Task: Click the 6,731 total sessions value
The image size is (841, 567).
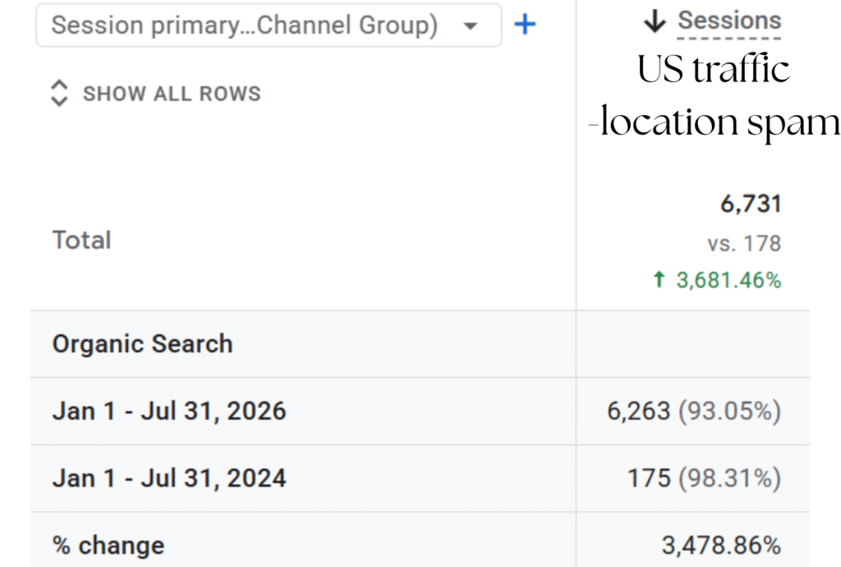Action: [x=751, y=204]
